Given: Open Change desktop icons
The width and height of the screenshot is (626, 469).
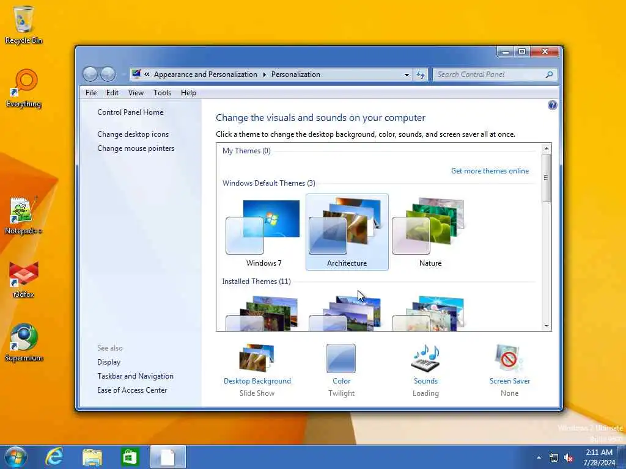Looking at the screenshot, I should [133, 134].
